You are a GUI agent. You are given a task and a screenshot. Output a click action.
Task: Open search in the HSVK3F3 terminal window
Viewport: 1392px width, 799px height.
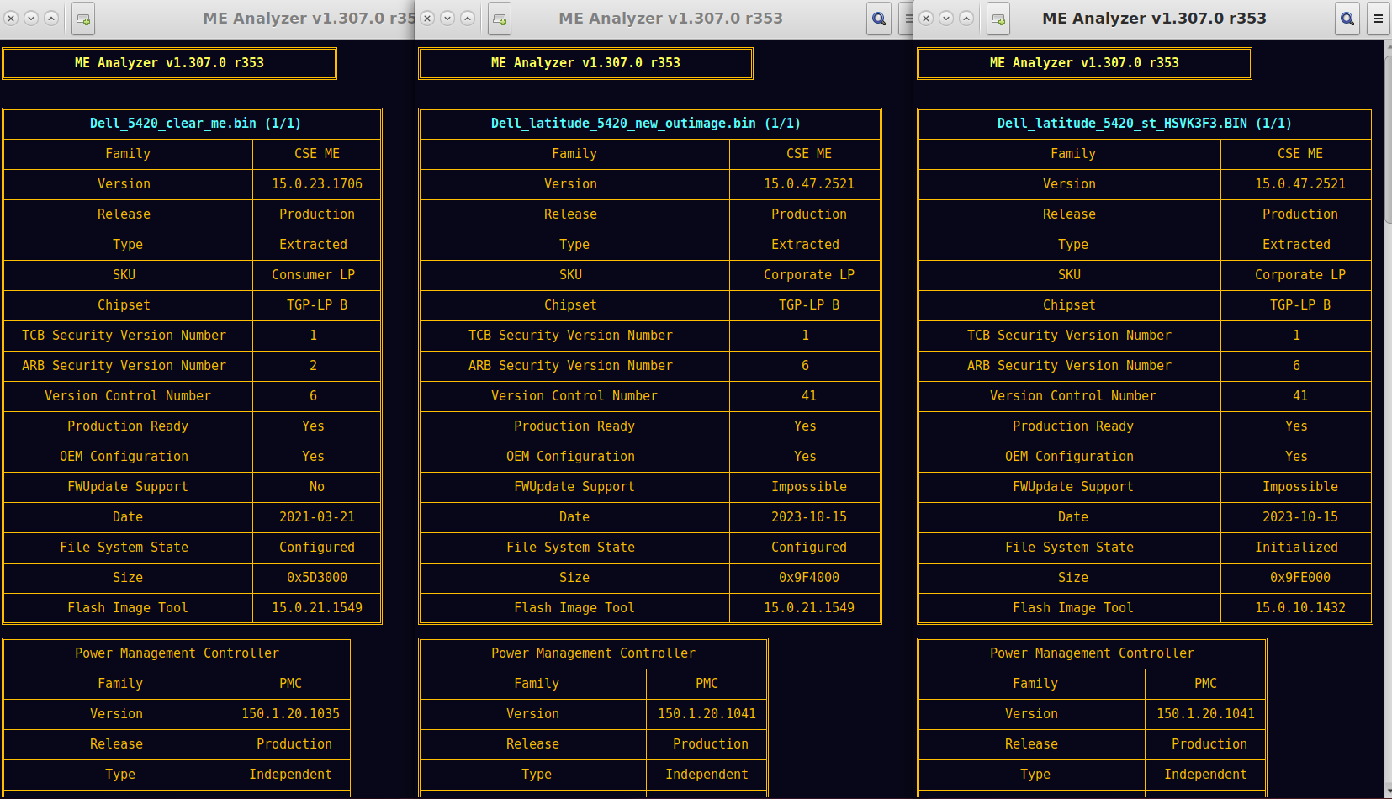[1347, 19]
